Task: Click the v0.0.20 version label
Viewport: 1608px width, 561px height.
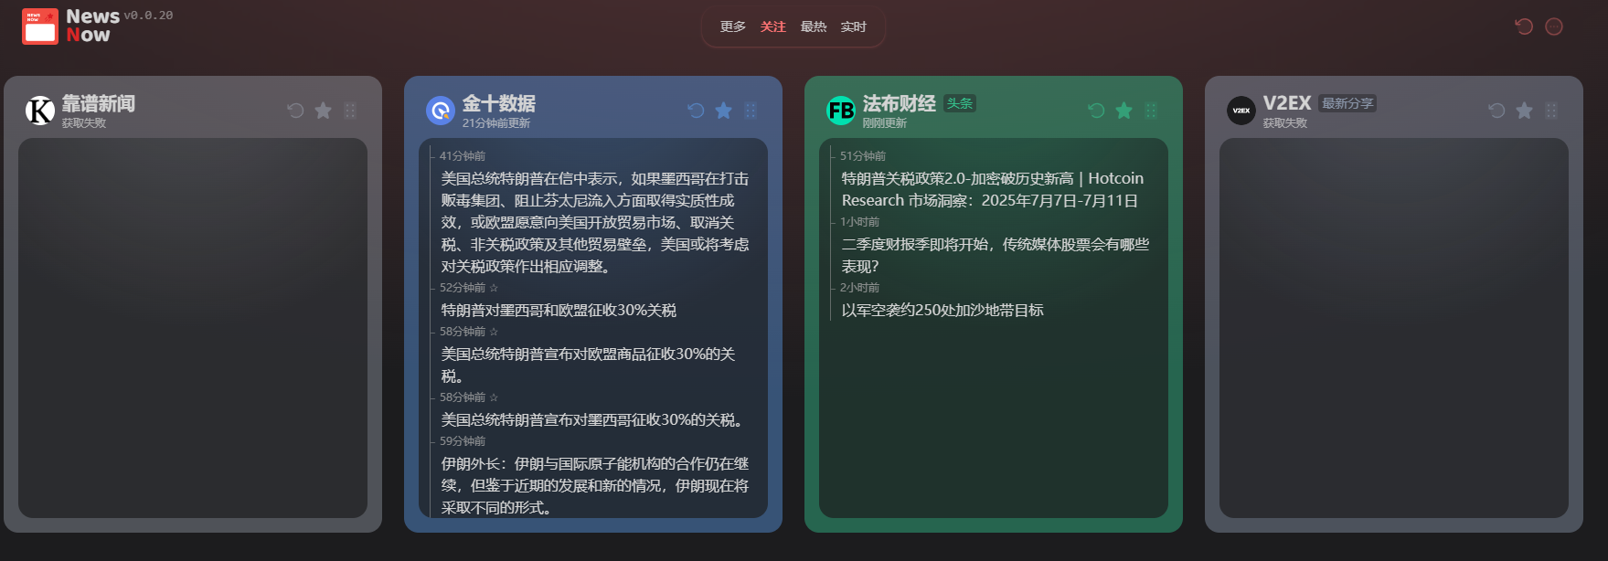Action: (148, 16)
